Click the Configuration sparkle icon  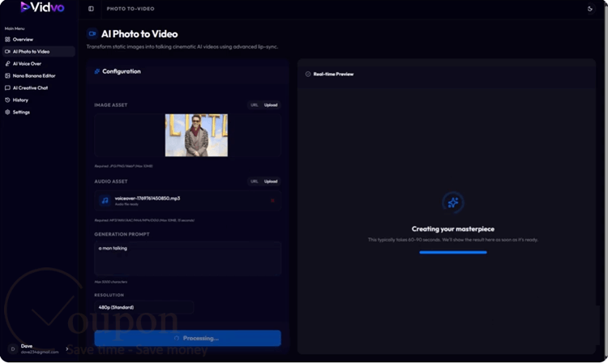coord(97,71)
